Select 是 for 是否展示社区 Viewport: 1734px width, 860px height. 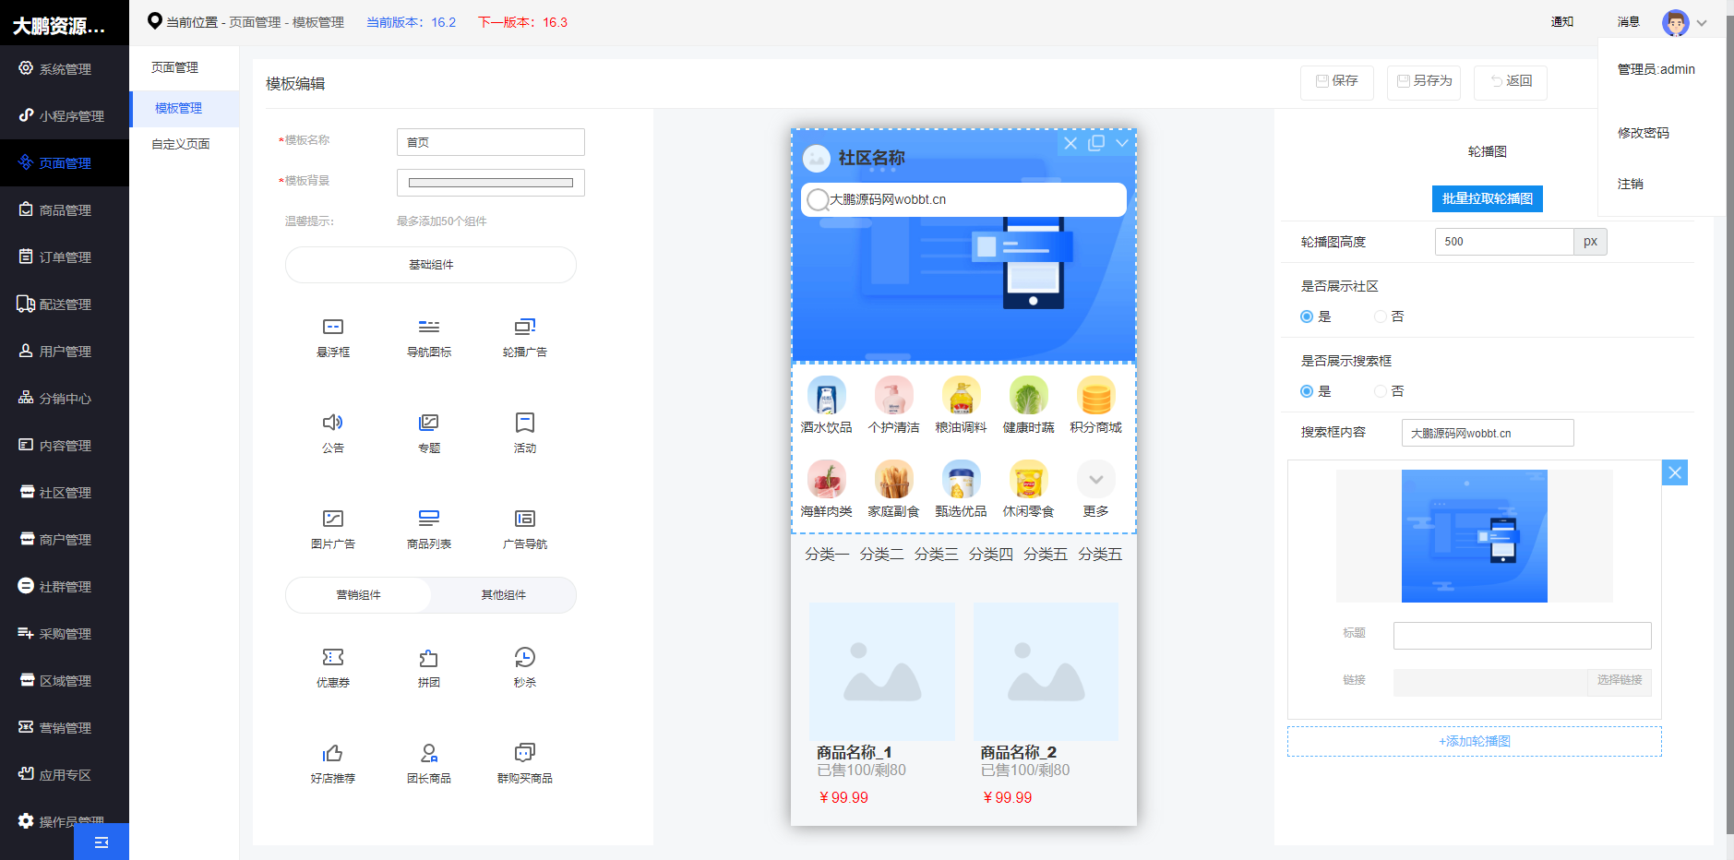1306,316
